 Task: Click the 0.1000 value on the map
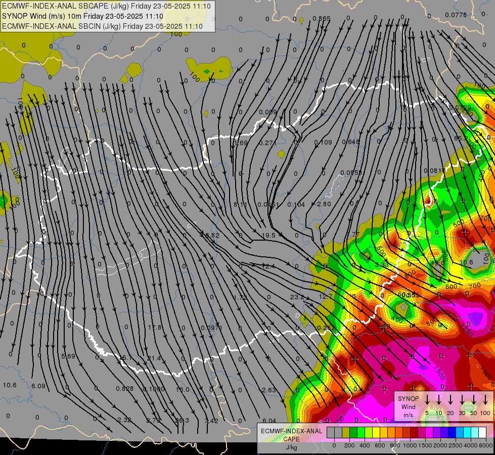(153, 389)
